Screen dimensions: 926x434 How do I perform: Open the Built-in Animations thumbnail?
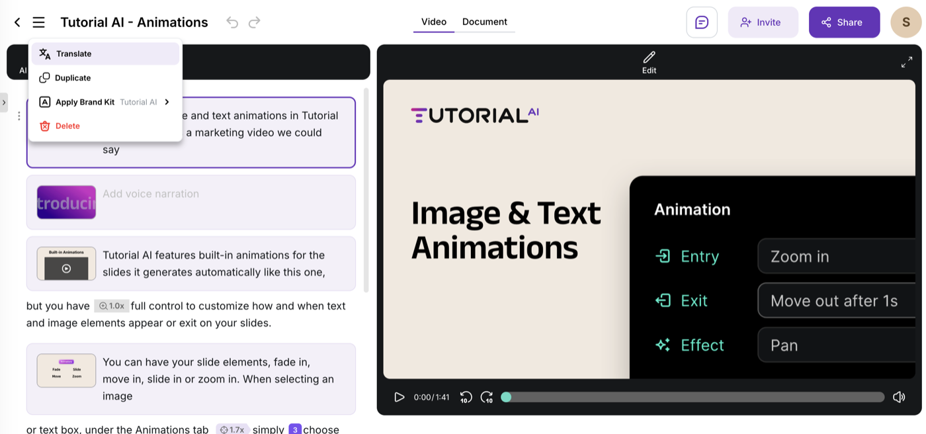(66, 263)
